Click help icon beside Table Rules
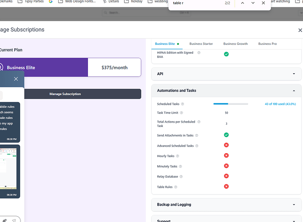 [x=176, y=187]
